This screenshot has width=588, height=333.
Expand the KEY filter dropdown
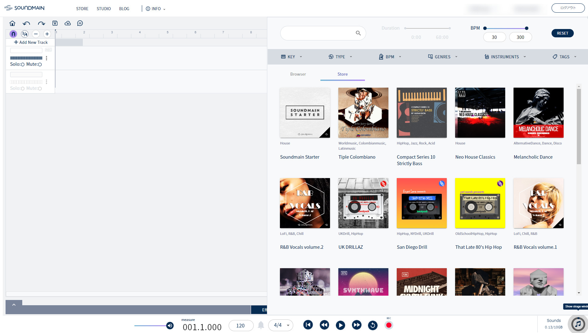[x=291, y=57]
